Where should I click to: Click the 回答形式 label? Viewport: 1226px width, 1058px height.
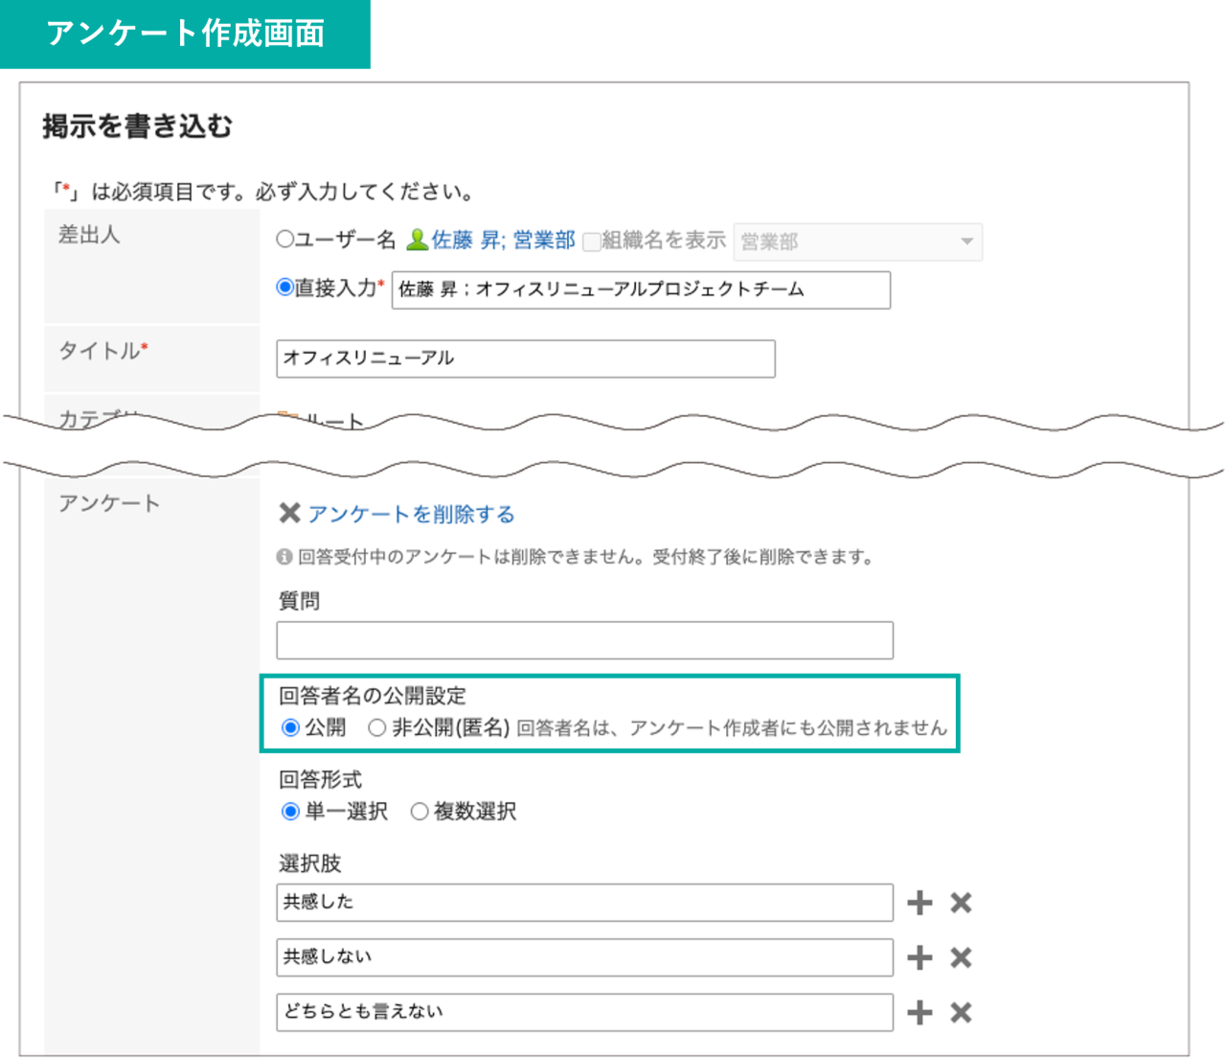(x=320, y=780)
